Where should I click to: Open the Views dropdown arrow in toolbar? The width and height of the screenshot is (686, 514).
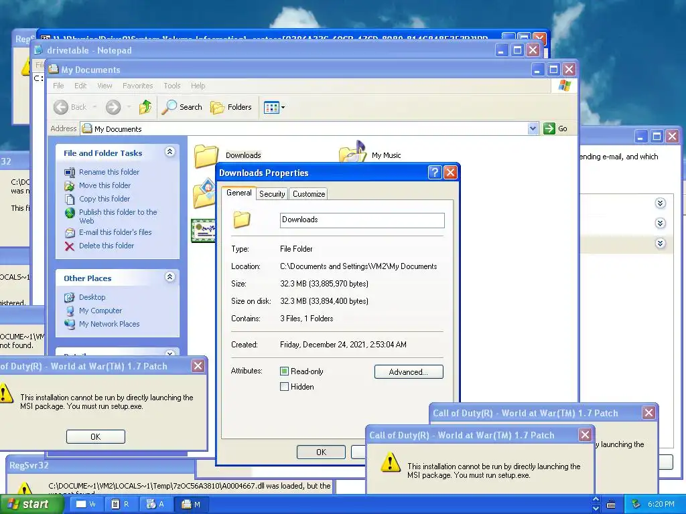[x=283, y=108]
